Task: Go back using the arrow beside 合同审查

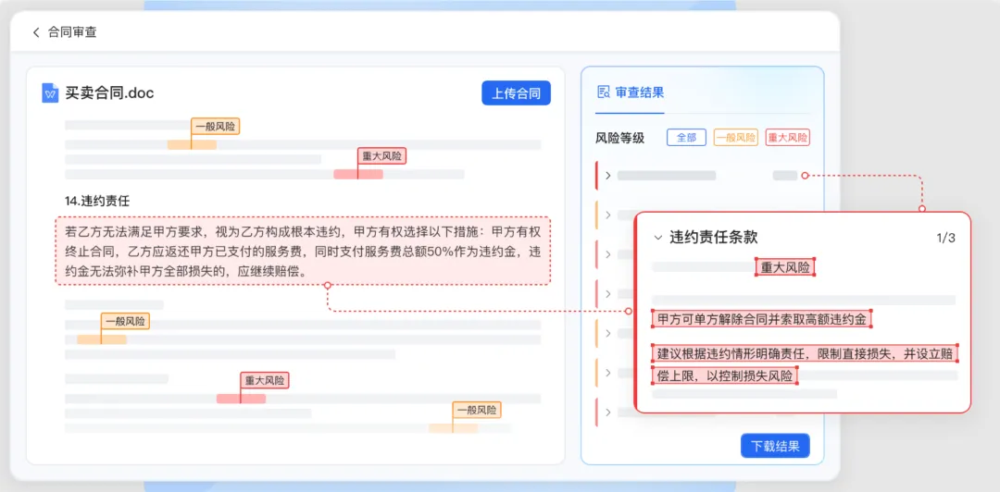Action: pyautogui.click(x=36, y=31)
